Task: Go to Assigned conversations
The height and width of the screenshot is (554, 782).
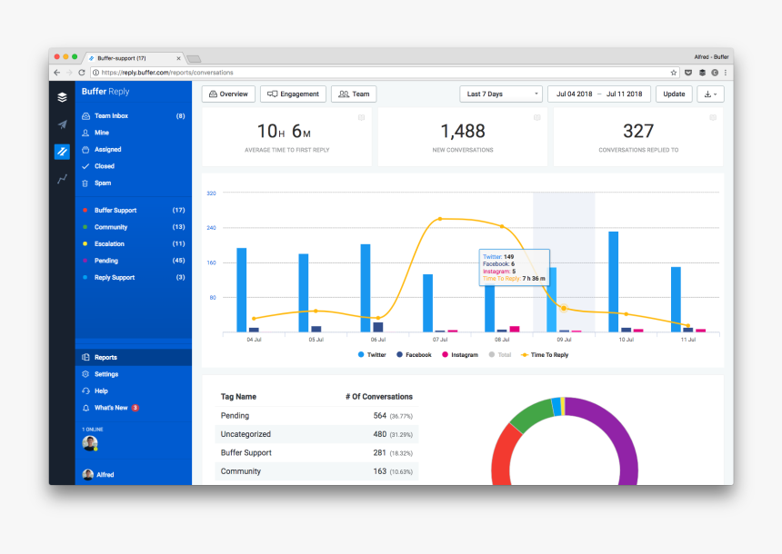Action: (133, 150)
